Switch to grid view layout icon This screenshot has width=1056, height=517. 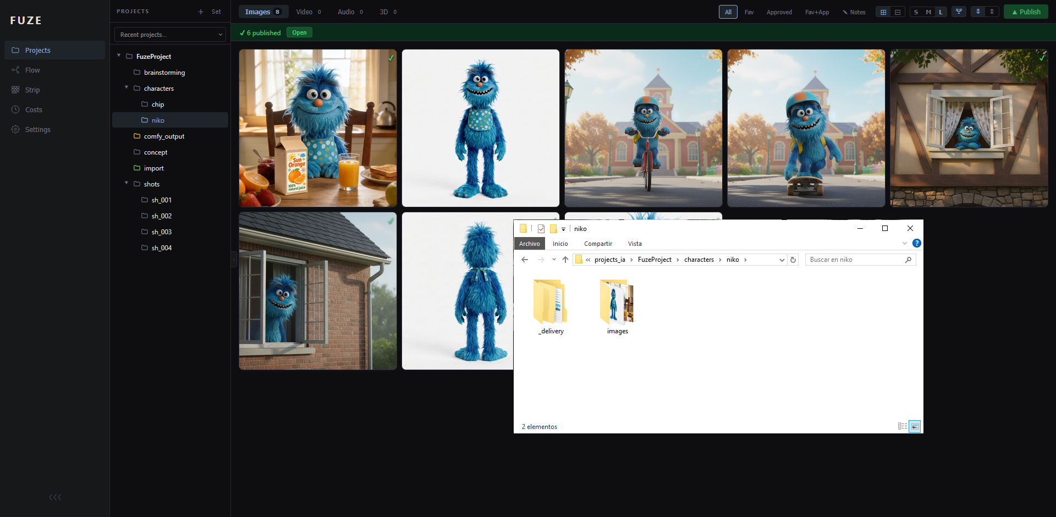883,12
